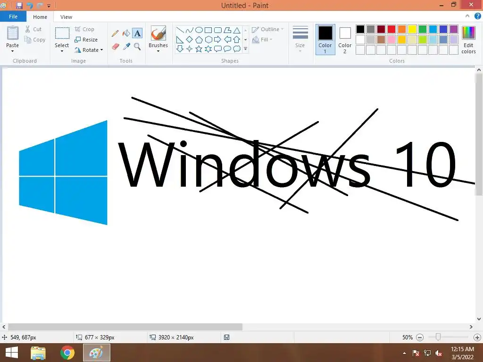Activate the Color 2 button

click(345, 40)
